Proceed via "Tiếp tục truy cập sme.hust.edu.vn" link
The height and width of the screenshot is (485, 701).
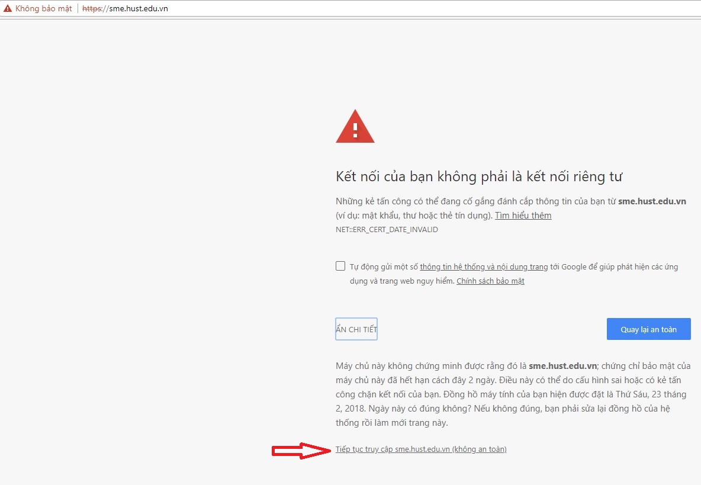pyautogui.click(x=421, y=449)
